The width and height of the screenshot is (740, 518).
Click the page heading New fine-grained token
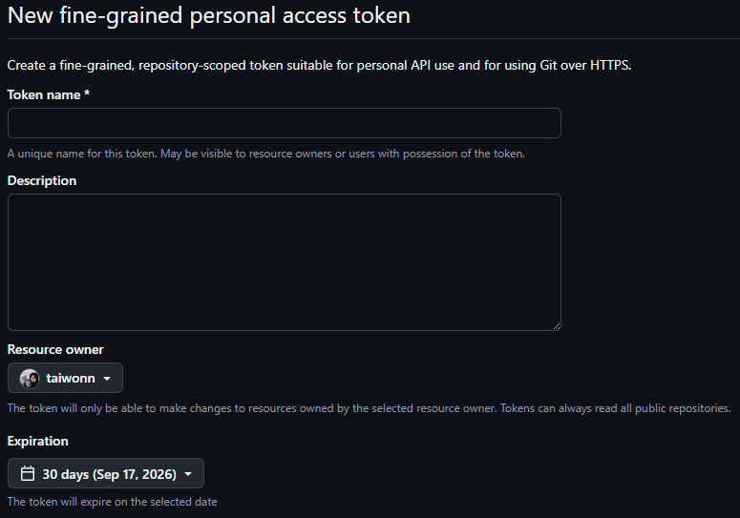(209, 15)
